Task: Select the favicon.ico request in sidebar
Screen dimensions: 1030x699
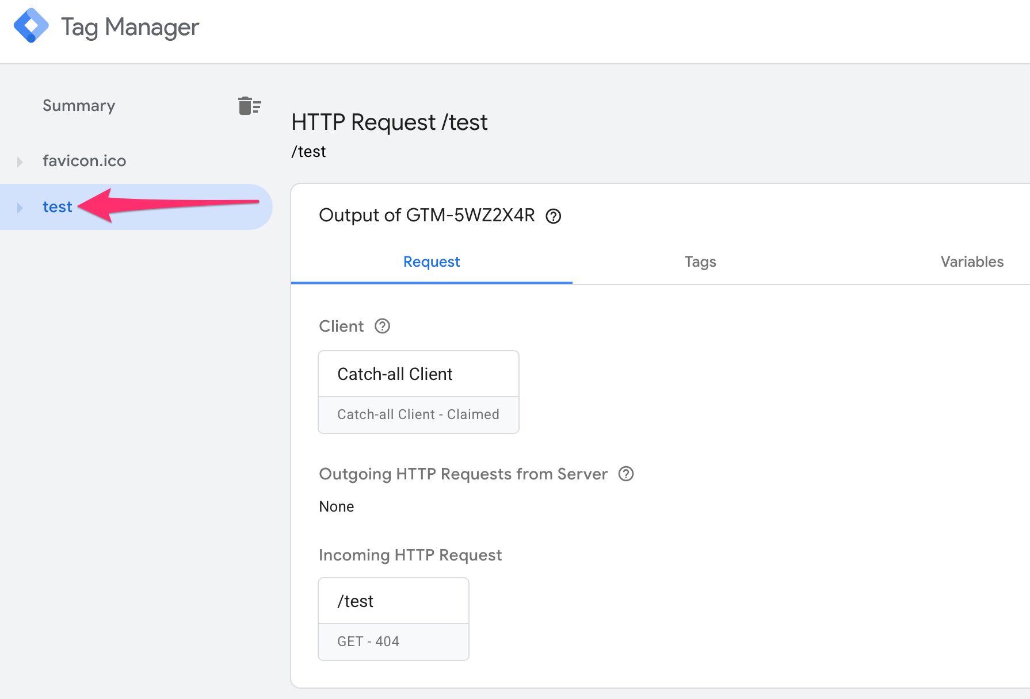Action: click(x=84, y=161)
